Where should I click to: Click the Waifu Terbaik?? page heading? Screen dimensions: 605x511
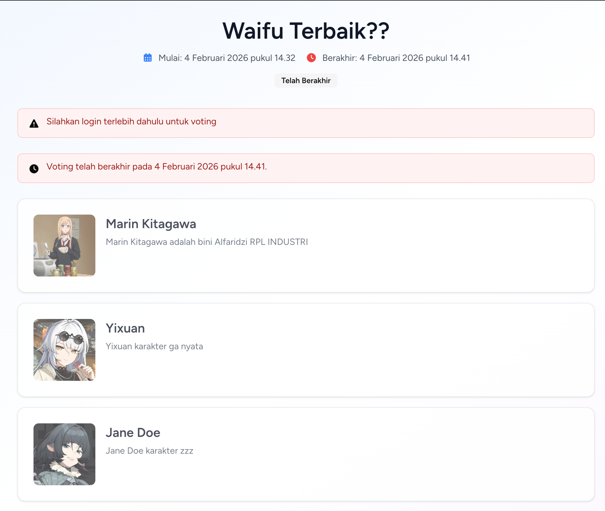(x=306, y=31)
